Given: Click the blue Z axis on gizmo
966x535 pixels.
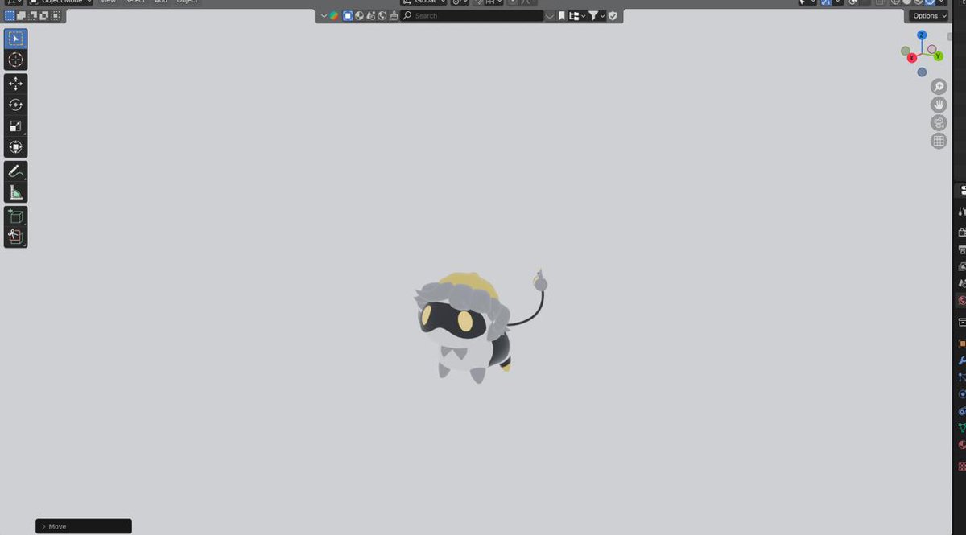Looking at the screenshot, I should point(922,35).
